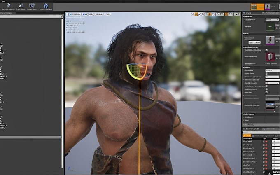Toggle the Shared Profile checkbox
The width and height of the screenshot is (280, 175).
click(266, 74)
